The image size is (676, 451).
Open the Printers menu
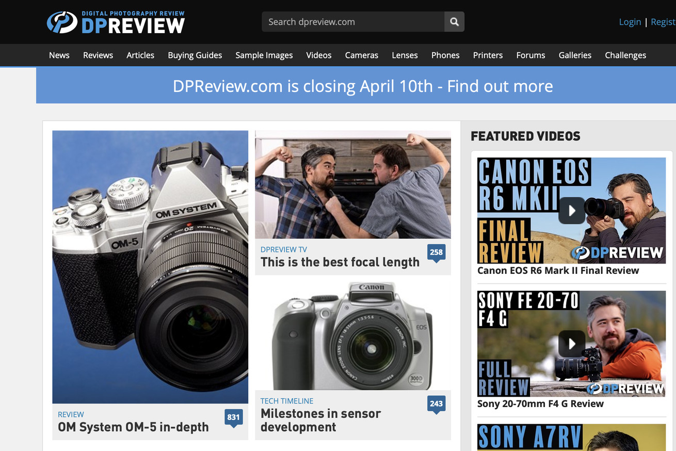488,55
